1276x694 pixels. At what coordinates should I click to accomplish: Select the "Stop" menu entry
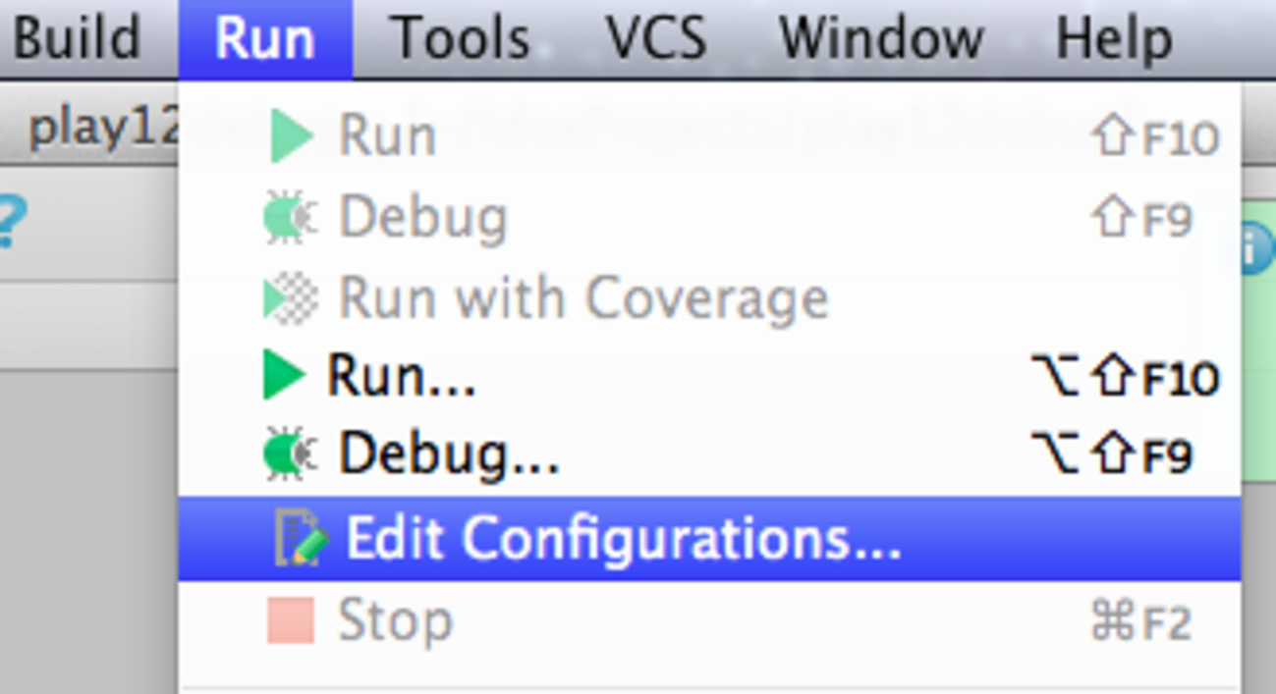click(395, 620)
